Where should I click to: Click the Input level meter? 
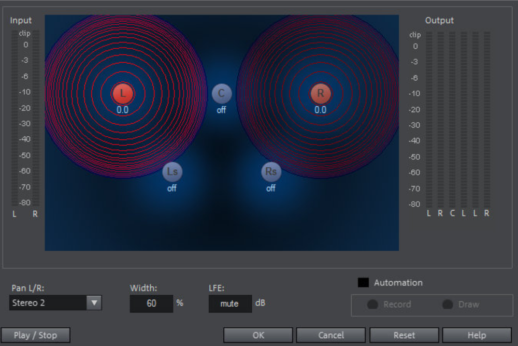pos(24,118)
